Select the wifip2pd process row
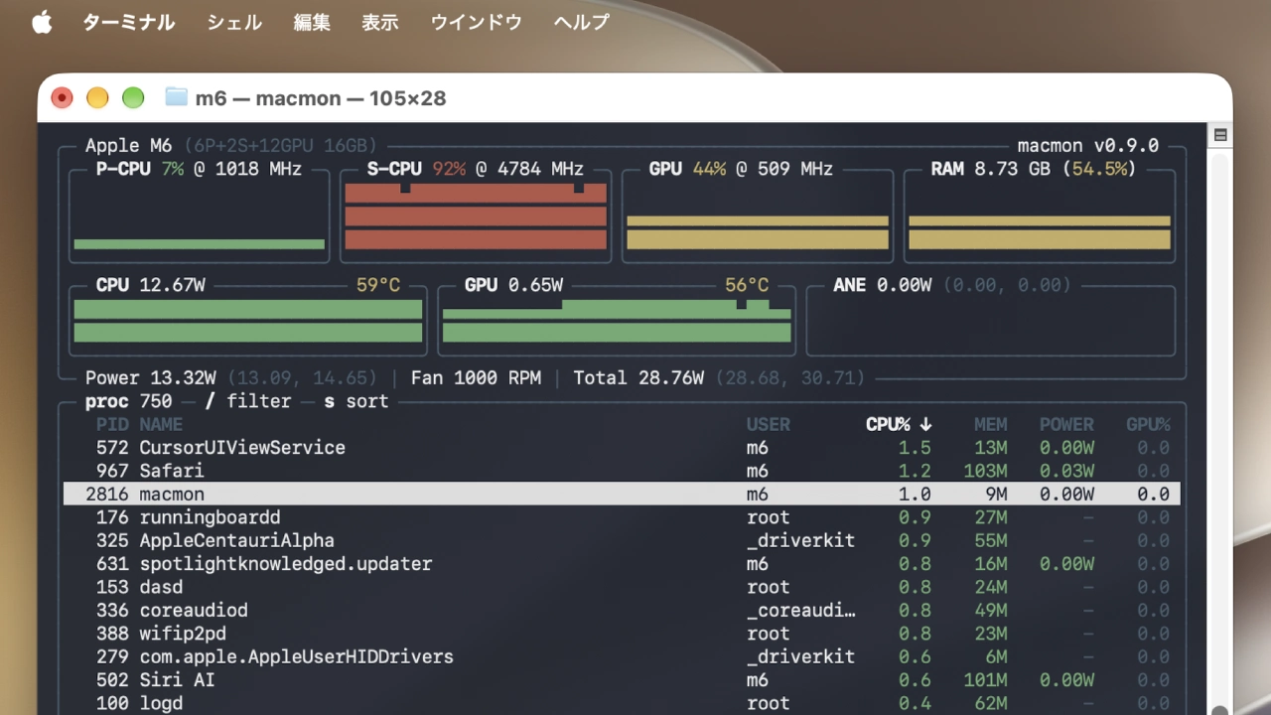 pos(622,634)
